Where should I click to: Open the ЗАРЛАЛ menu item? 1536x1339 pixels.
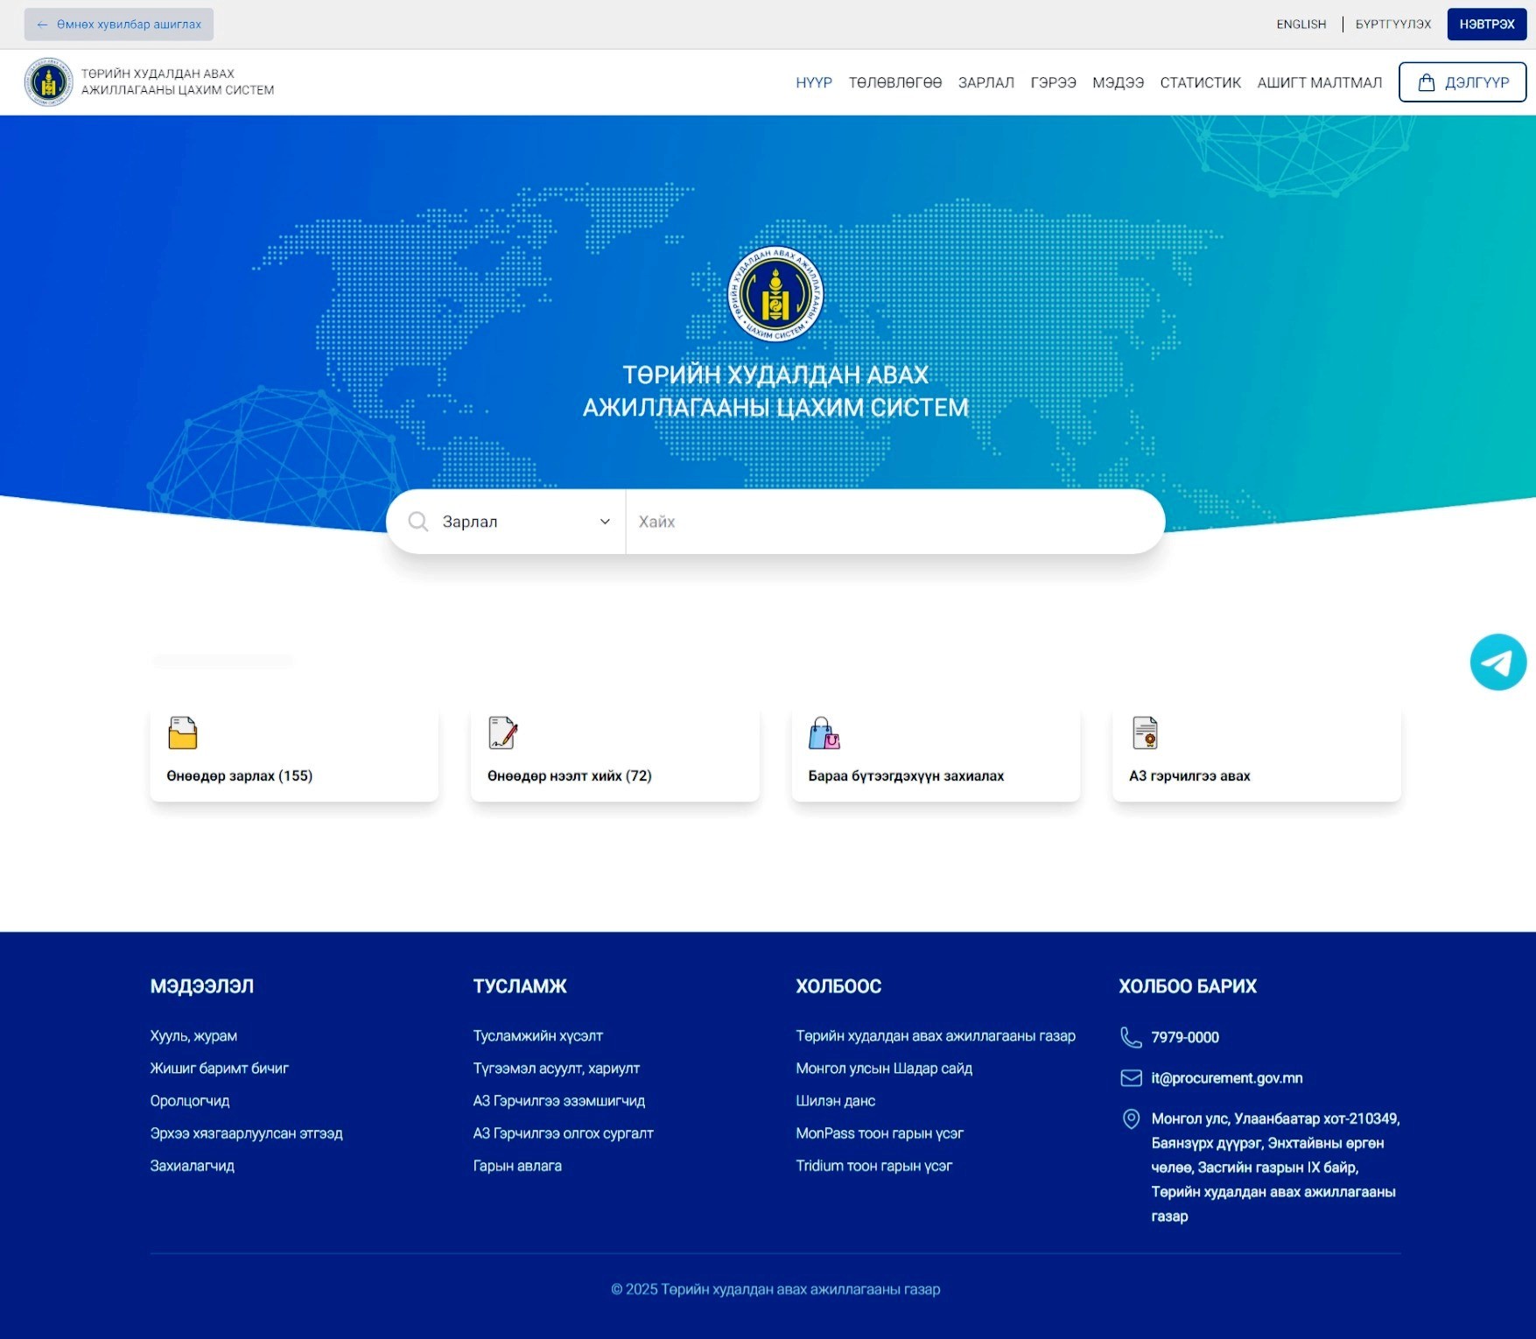pos(985,82)
